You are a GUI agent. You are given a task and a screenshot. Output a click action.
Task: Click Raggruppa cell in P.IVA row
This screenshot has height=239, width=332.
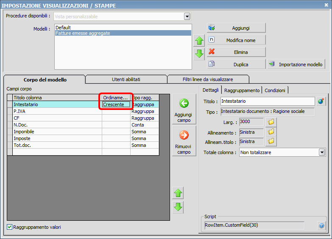pos(145,111)
